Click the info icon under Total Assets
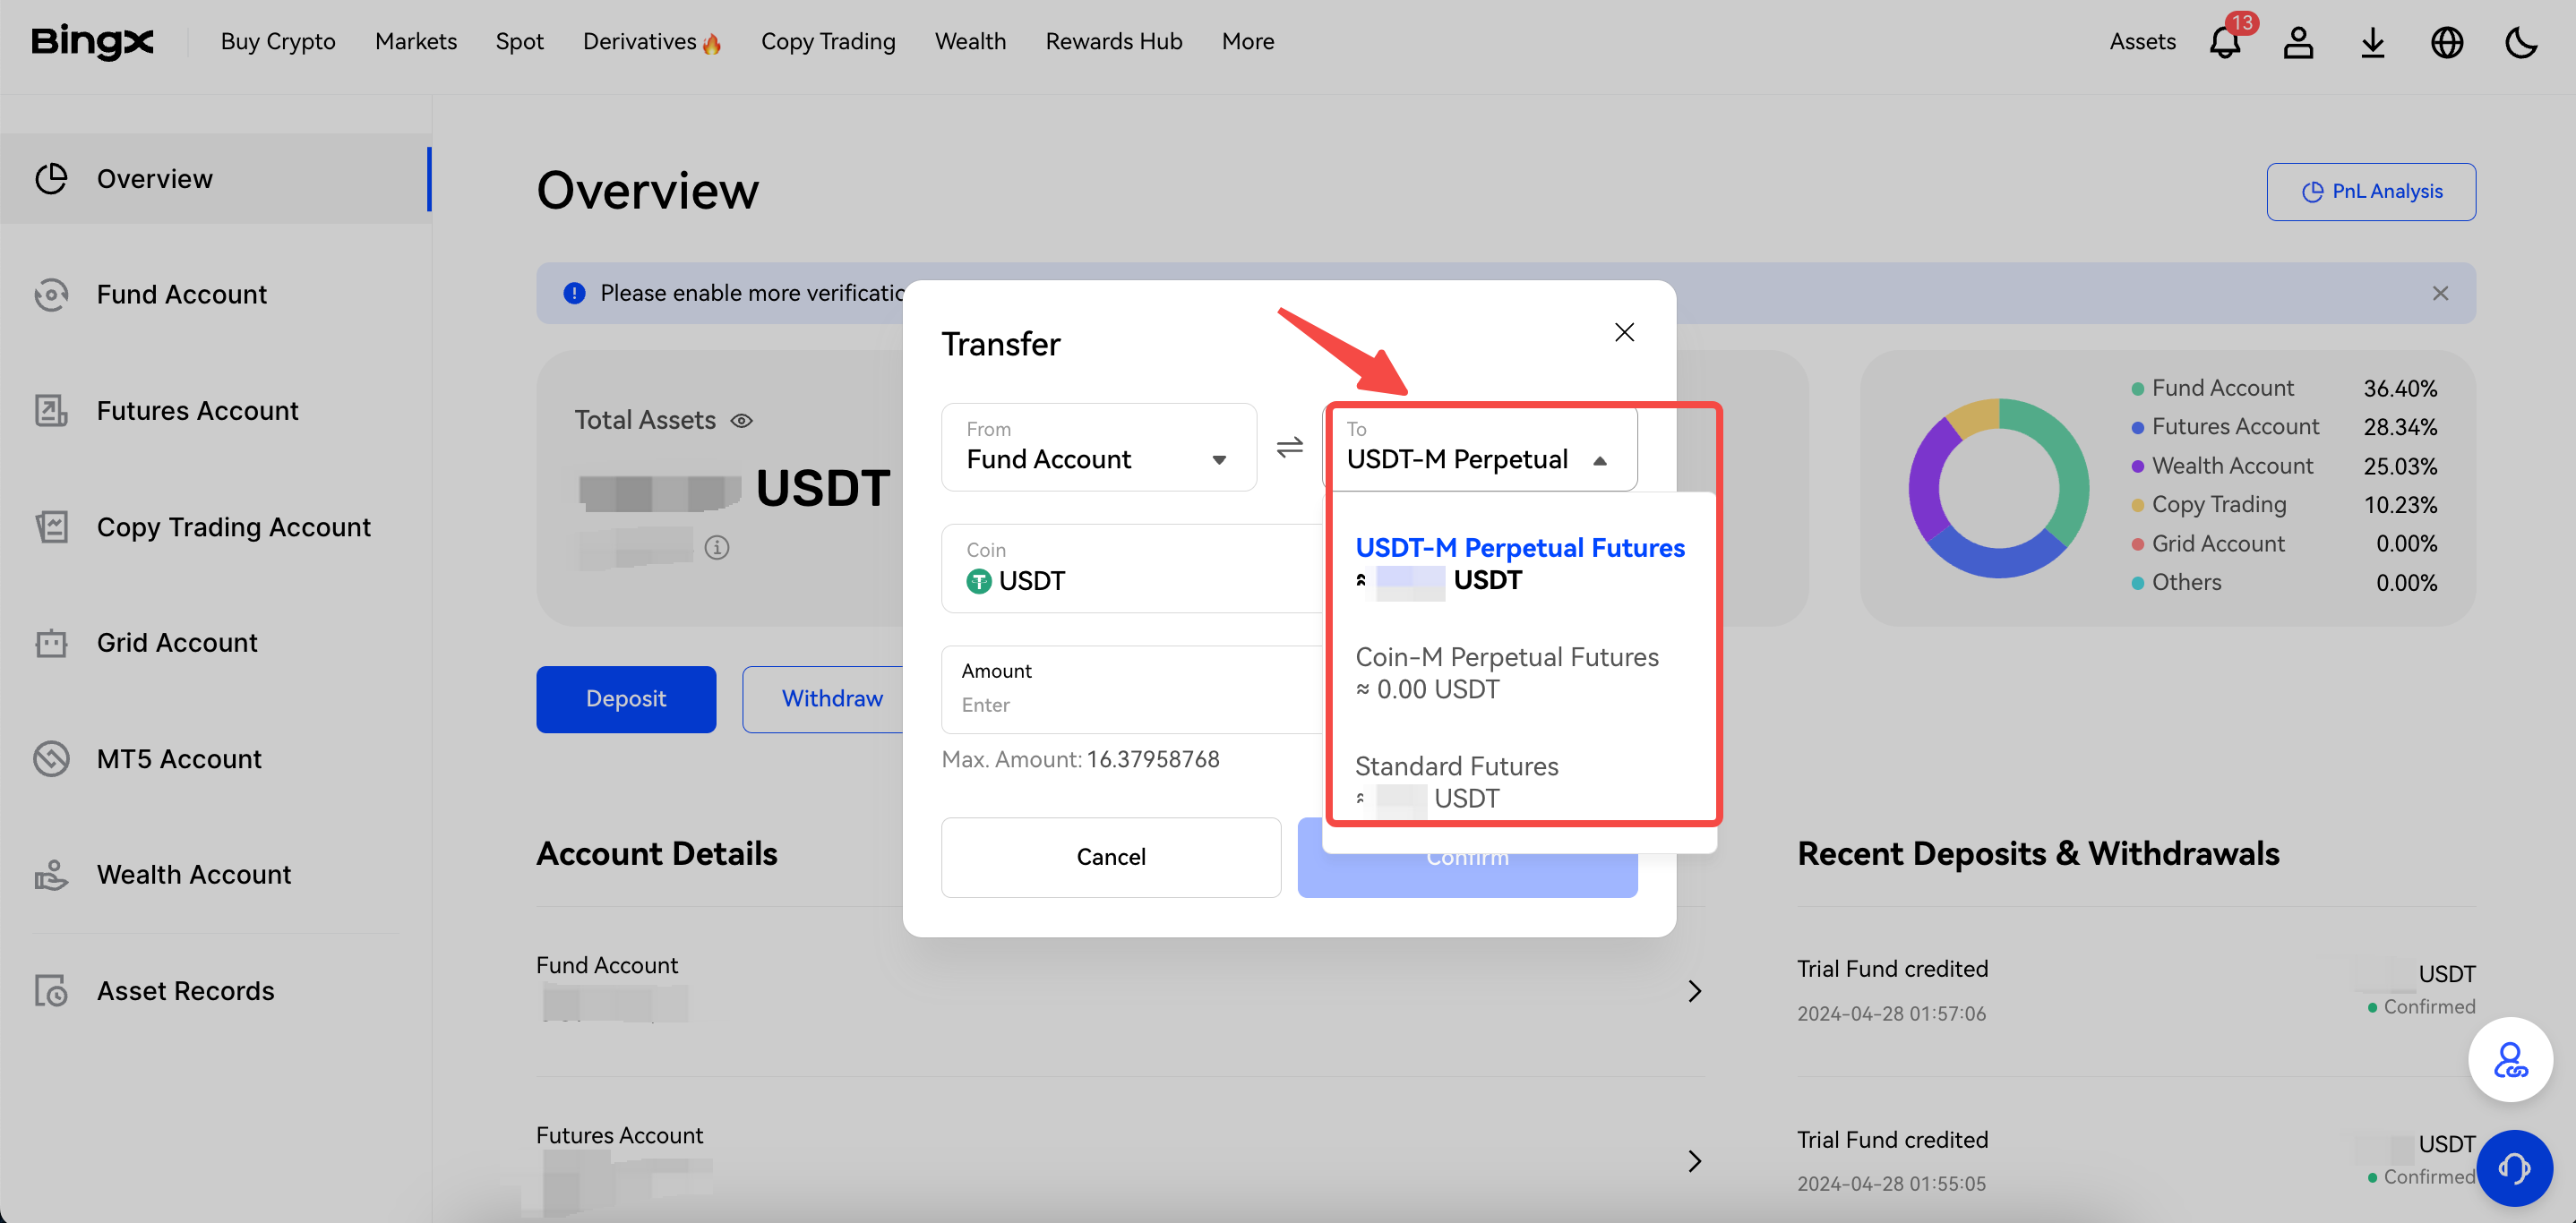The width and height of the screenshot is (2576, 1223). pos(717,548)
